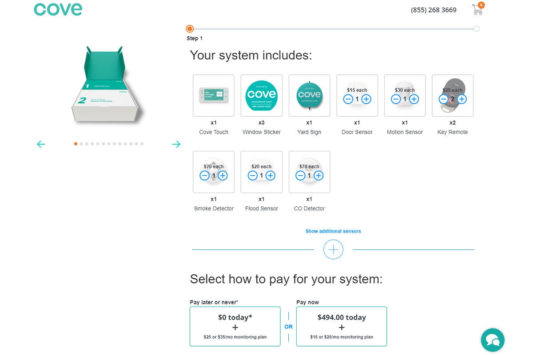The image size is (533, 355).
Task: Open the shopping cart icon
Action: [477, 9]
